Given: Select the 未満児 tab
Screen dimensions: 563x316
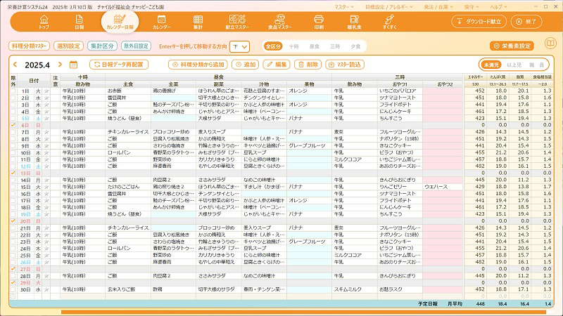Looking at the screenshot, I should pos(491,65).
